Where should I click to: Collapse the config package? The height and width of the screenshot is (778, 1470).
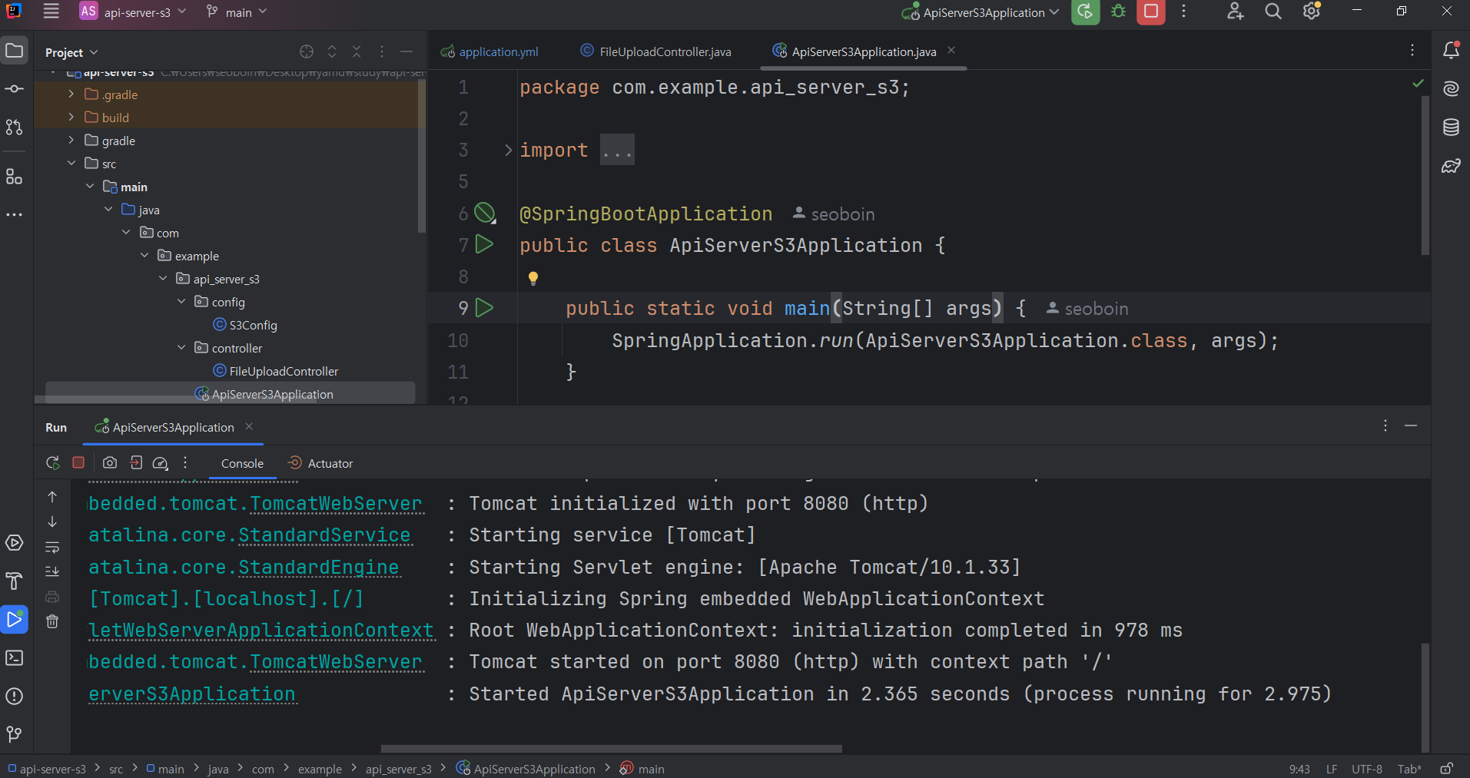(181, 302)
